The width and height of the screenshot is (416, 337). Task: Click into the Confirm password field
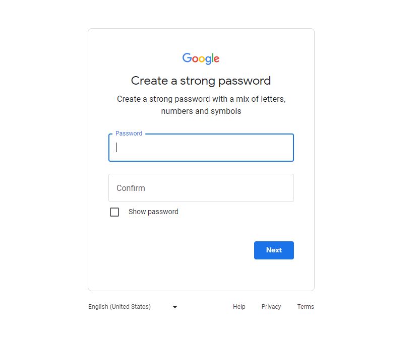pyautogui.click(x=202, y=188)
